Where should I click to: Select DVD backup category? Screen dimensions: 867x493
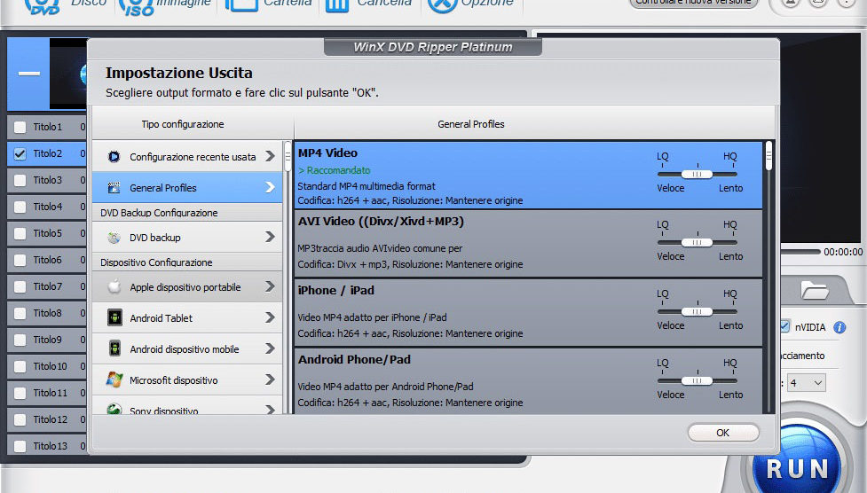click(187, 237)
